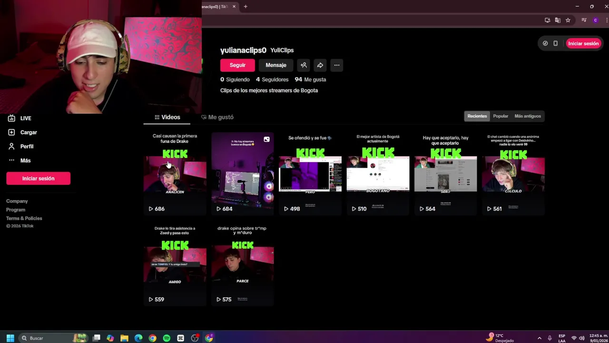Follow yulianaclips0 with the Seguir button
Screen dimensions: 609x343
point(237,65)
